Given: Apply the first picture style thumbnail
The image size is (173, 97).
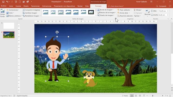Looking at the screenshot, I should [x=46, y=12].
